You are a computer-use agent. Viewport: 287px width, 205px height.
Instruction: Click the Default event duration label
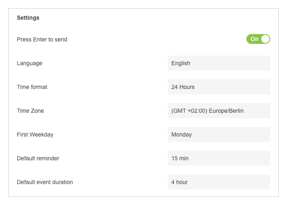pos(45,182)
